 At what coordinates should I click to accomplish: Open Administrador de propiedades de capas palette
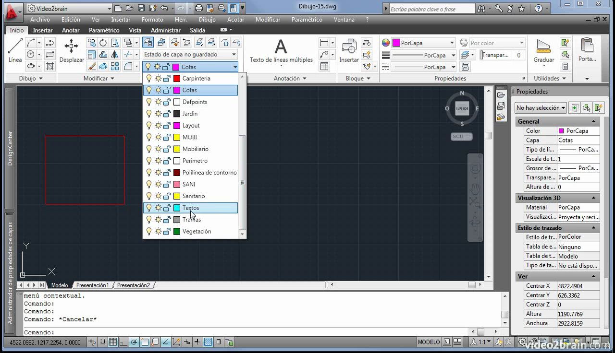point(10,272)
